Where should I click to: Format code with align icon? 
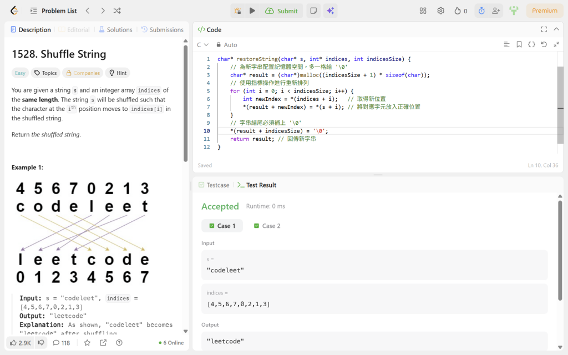(x=507, y=44)
